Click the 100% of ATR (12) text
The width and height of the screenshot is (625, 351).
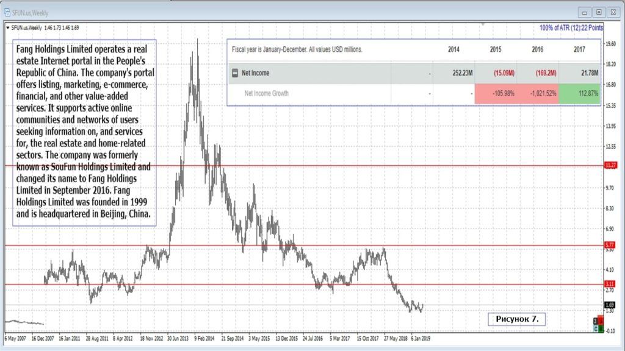click(571, 27)
